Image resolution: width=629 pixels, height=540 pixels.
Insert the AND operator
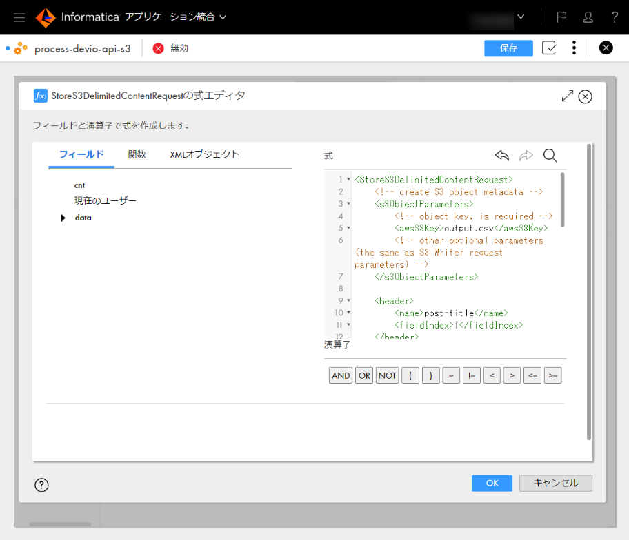tap(340, 375)
